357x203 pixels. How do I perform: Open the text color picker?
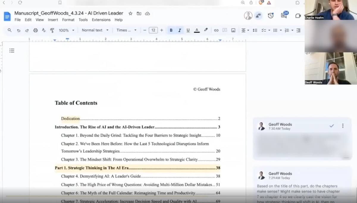tap(196, 30)
